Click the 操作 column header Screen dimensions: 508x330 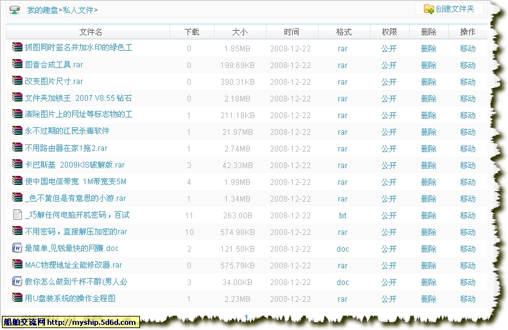tap(468, 31)
